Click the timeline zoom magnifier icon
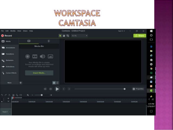The image size is (173, 130). tap(28, 95)
